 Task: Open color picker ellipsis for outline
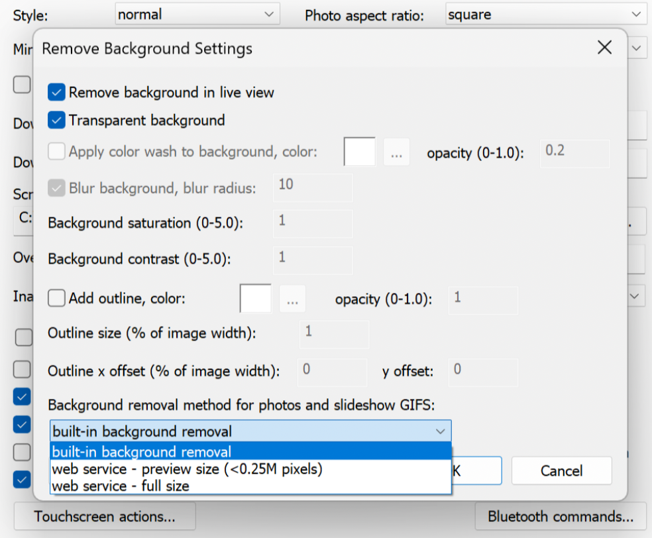click(292, 299)
